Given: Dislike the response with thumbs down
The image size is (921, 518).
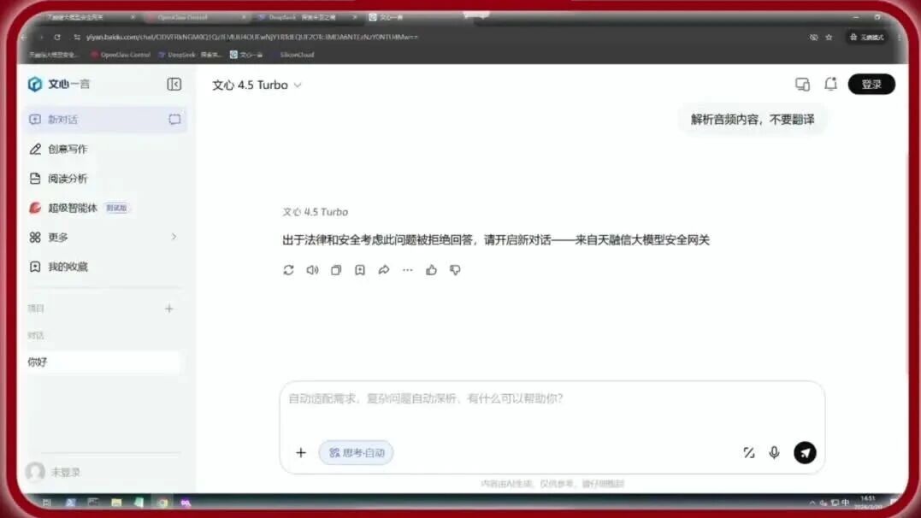Looking at the screenshot, I should (x=455, y=270).
